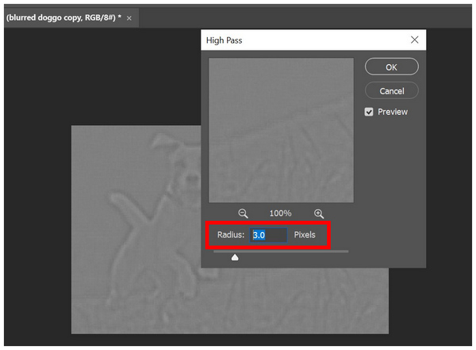Click the Pixels unit label
The width and height of the screenshot is (476, 350).
click(305, 235)
